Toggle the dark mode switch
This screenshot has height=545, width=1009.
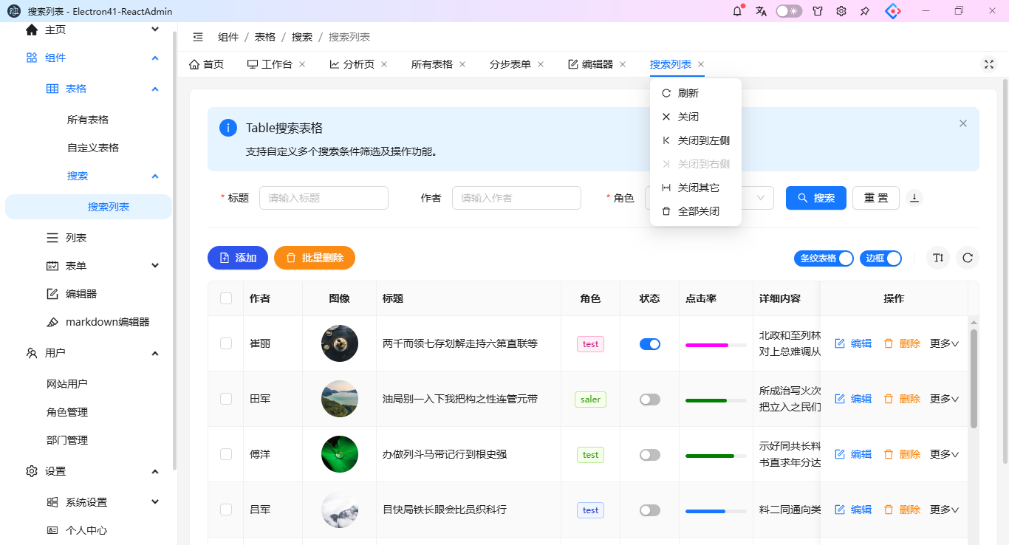[x=789, y=11]
